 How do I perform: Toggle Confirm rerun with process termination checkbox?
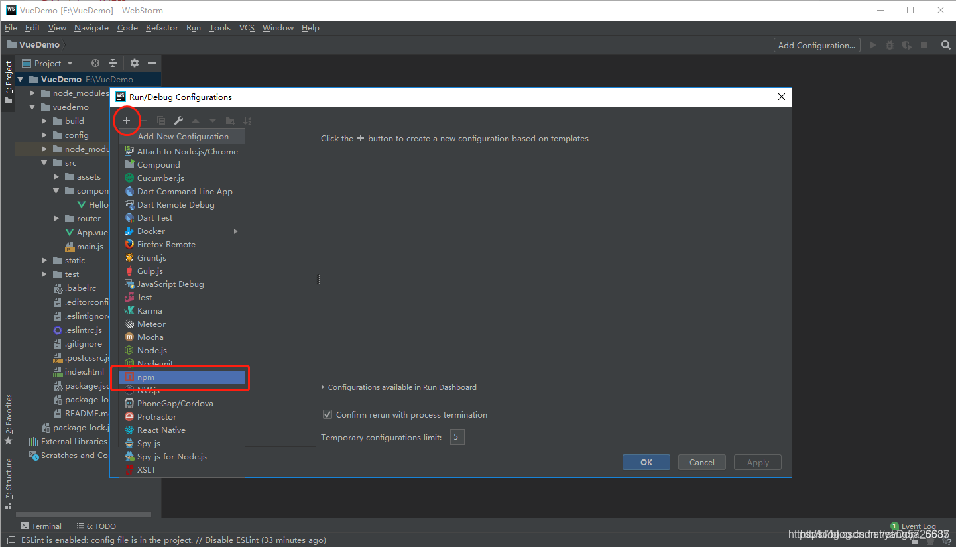click(x=327, y=414)
